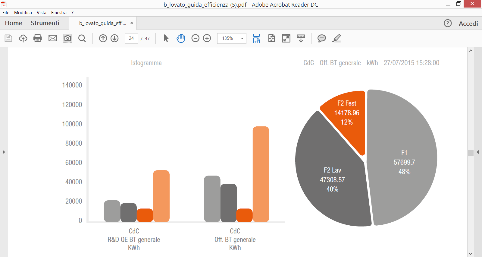
Task: Print the document
Action: [38, 38]
